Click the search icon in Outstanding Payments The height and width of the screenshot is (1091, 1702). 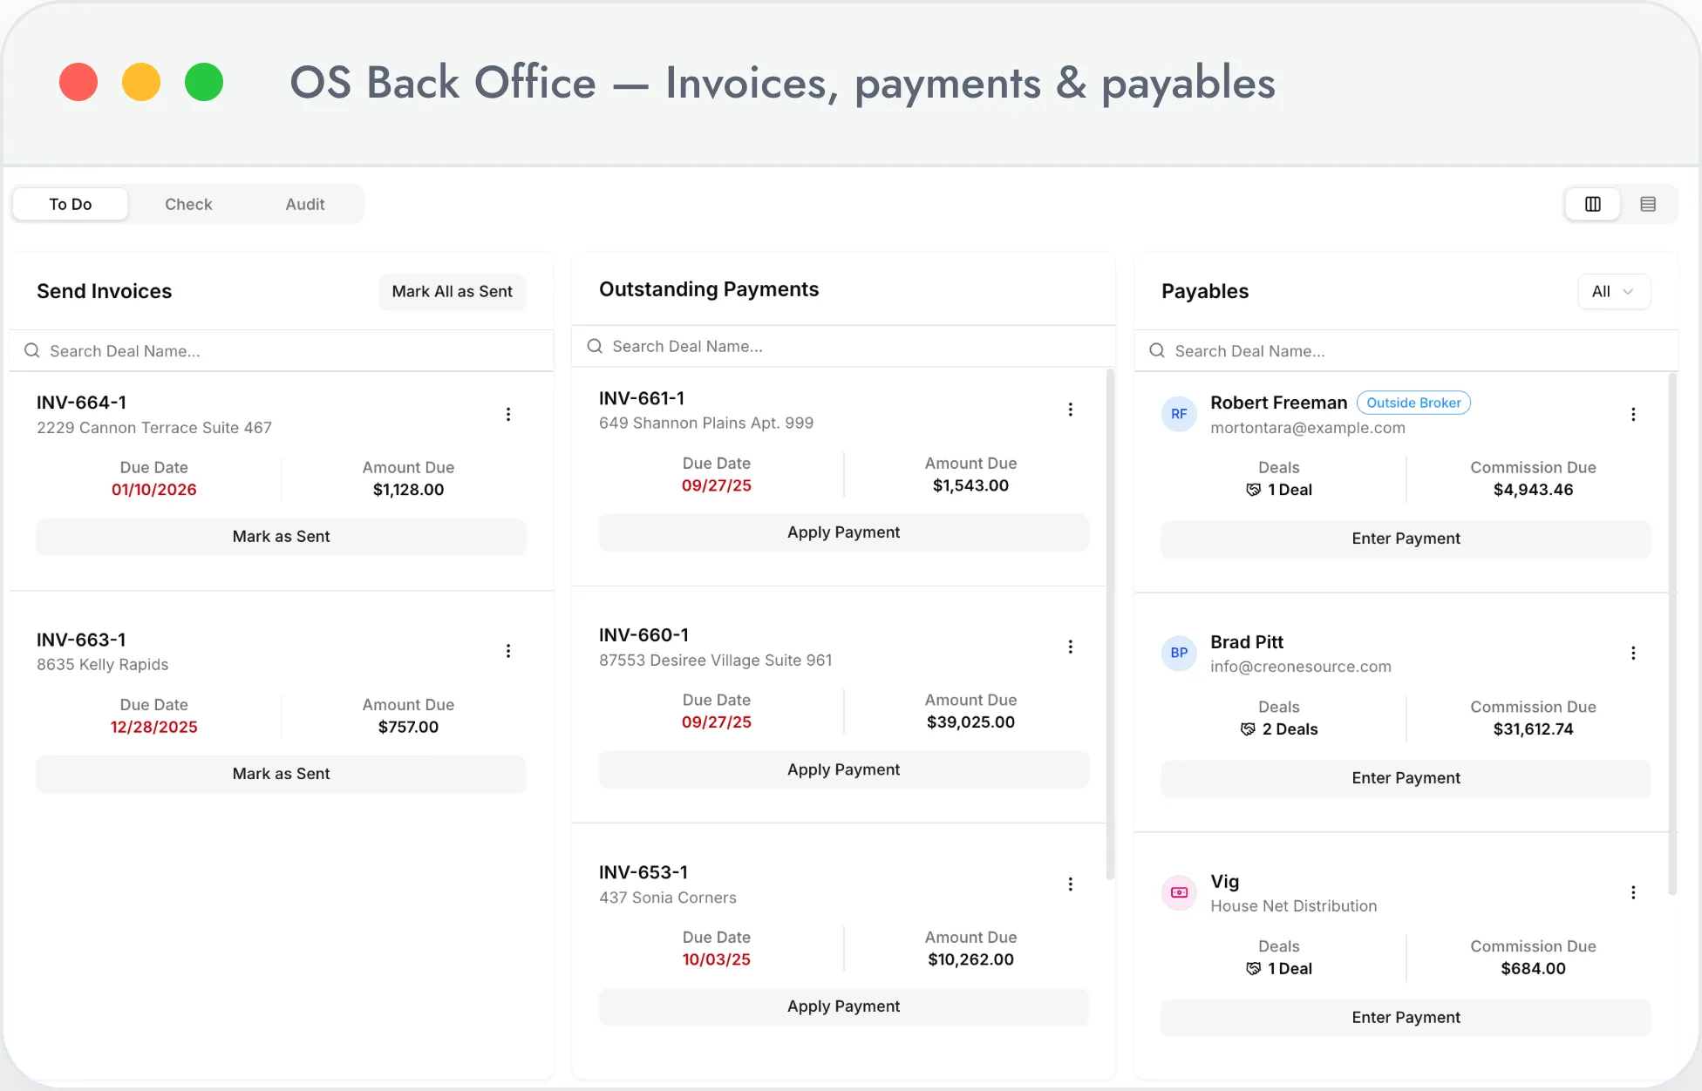pos(595,346)
